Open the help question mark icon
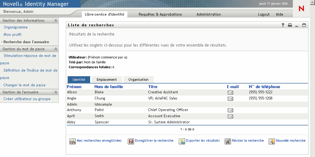 point(283,25)
